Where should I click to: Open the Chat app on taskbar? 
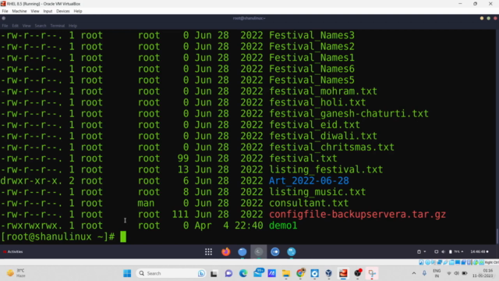pos(228,273)
